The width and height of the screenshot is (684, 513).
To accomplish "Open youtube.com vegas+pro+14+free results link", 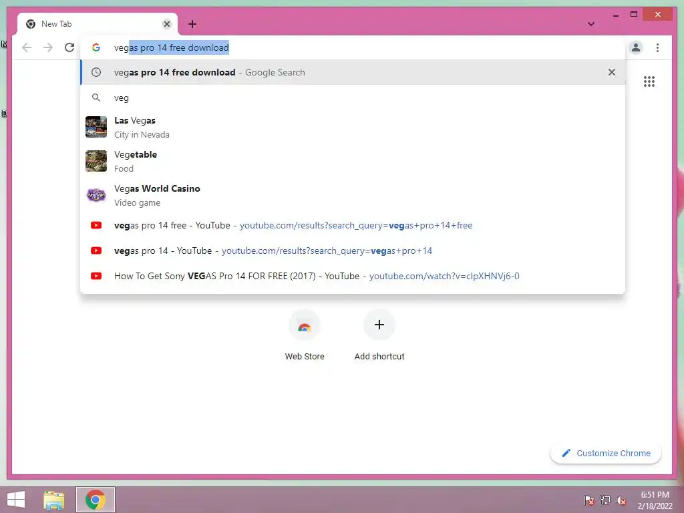I will pyautogui.click(x=353, y=226).
